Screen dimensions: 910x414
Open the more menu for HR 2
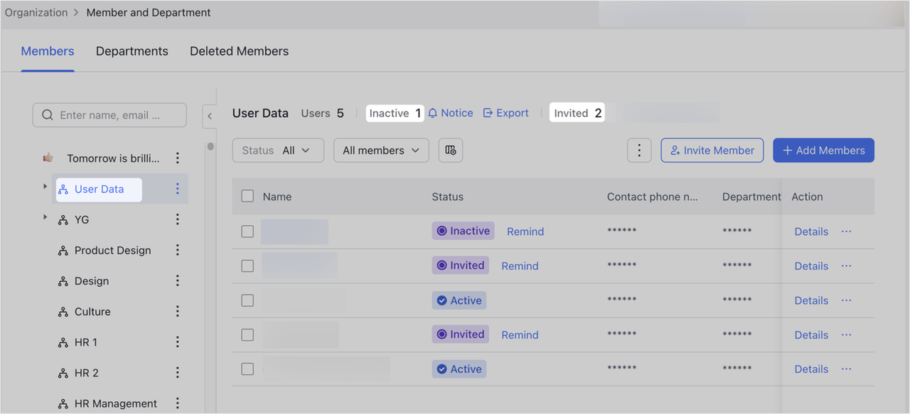click(x=178, y=372)
